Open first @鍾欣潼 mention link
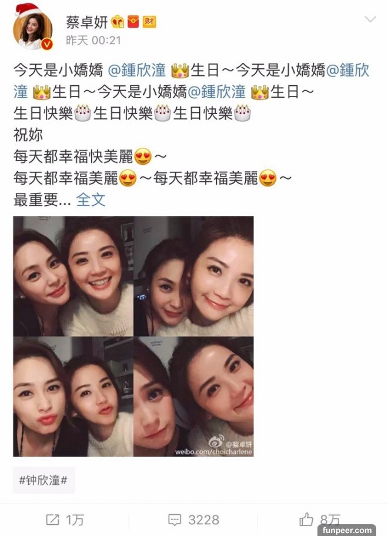Image resolution: width=388 pixels, height=536 pixels. point(136,71)
